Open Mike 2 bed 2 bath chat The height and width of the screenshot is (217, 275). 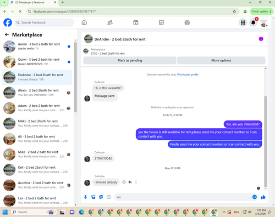(x=37, y=154)
